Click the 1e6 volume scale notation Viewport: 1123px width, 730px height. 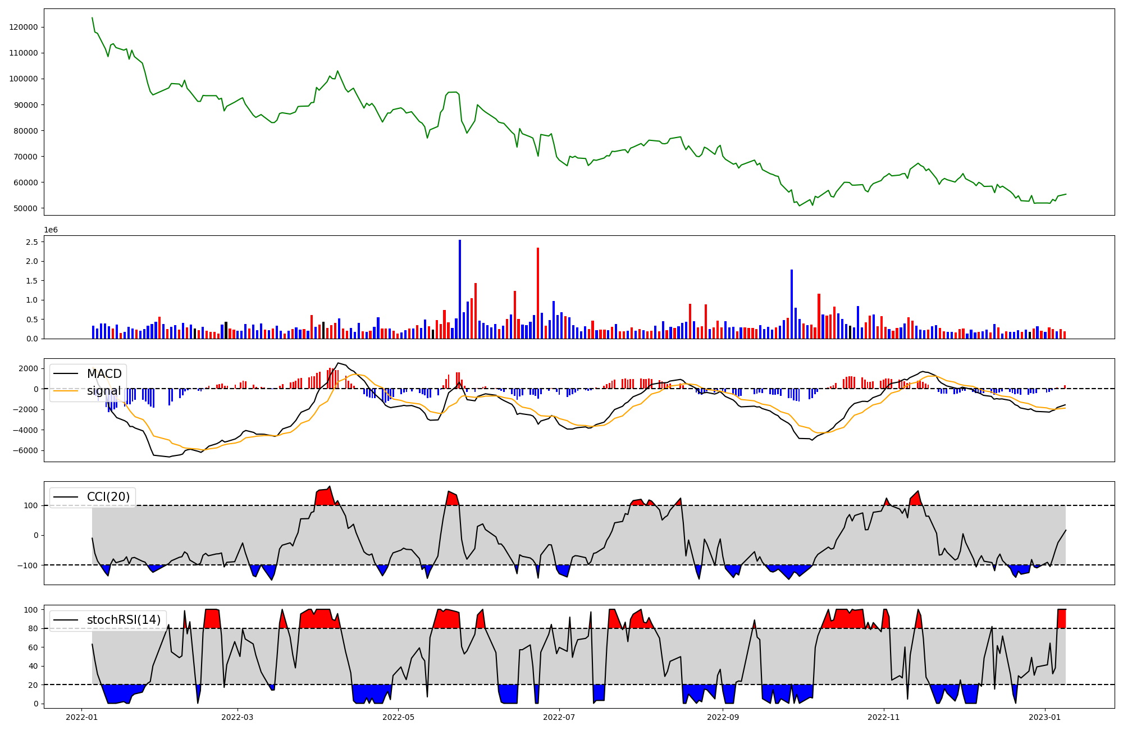(51, 230)
